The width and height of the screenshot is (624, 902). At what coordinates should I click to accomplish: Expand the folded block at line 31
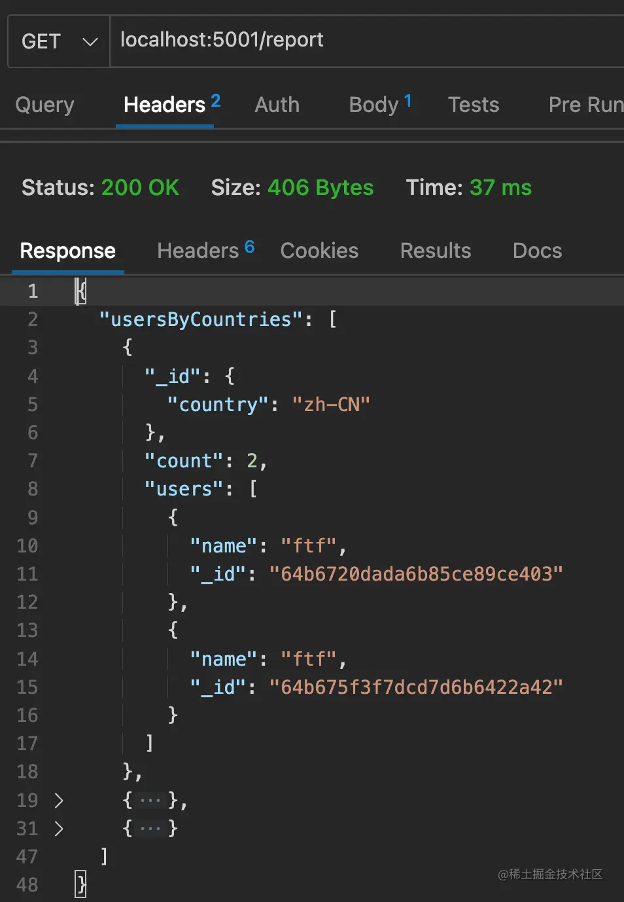point(59,828)
